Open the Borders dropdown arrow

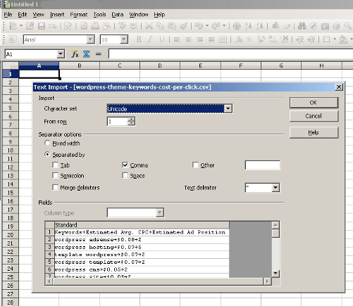pos(335,39)
